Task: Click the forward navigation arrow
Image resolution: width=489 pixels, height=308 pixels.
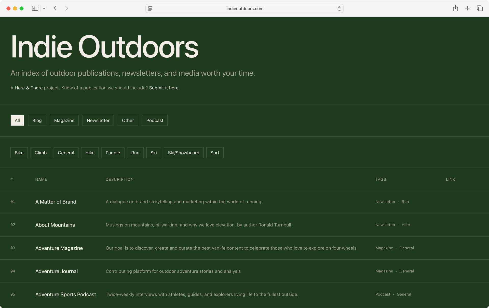Action: (67, 8)
